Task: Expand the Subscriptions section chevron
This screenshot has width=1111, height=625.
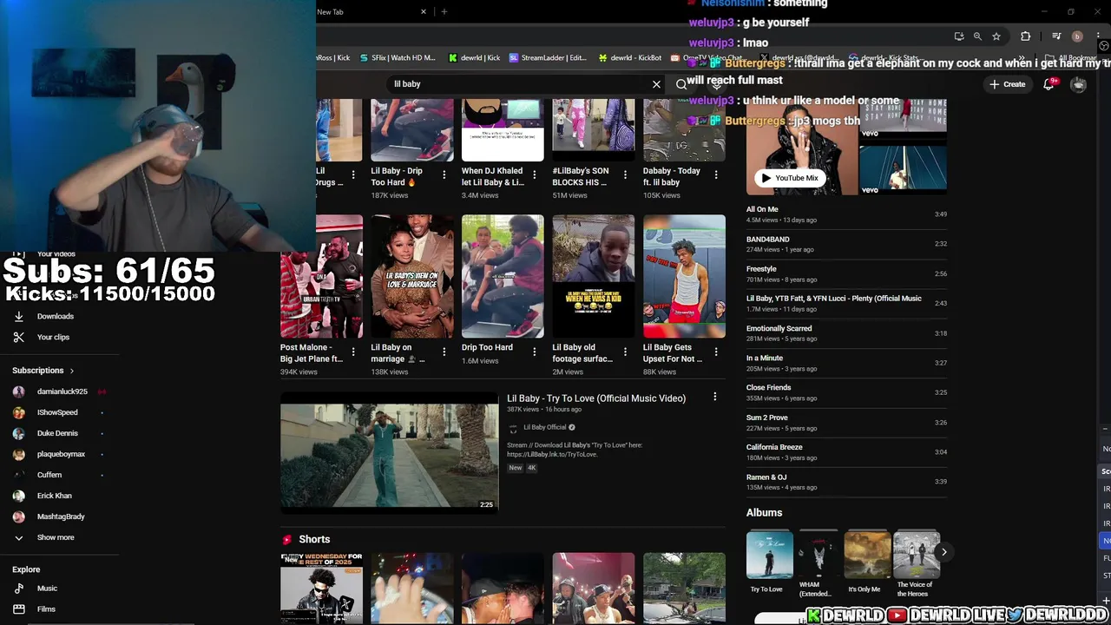Action: coord(72,371)
